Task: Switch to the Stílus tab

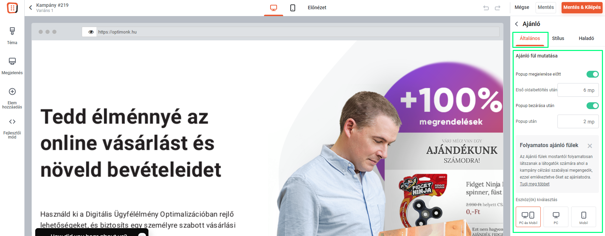Action: (558, 38)
